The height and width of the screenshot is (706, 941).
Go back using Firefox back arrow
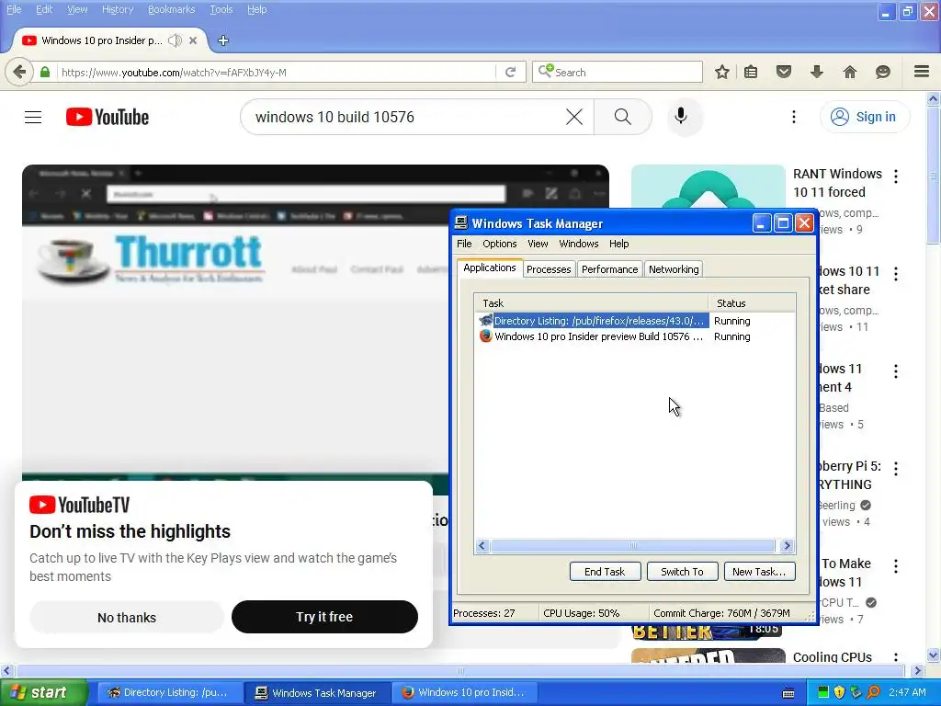pos(19,72)
